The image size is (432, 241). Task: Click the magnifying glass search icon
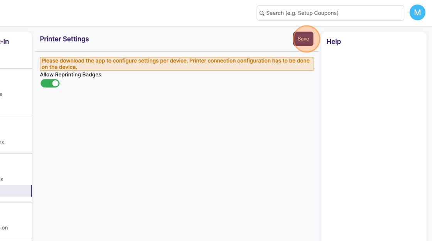262,13
